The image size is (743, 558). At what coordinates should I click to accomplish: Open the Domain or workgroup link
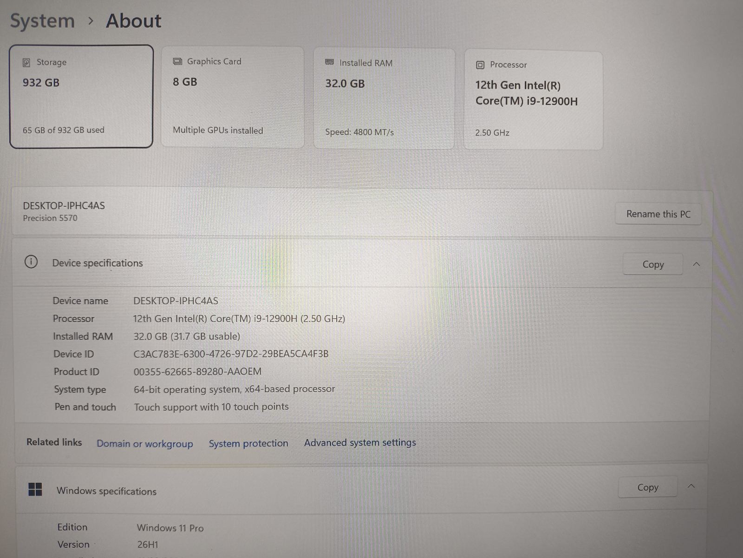[145, 444]
